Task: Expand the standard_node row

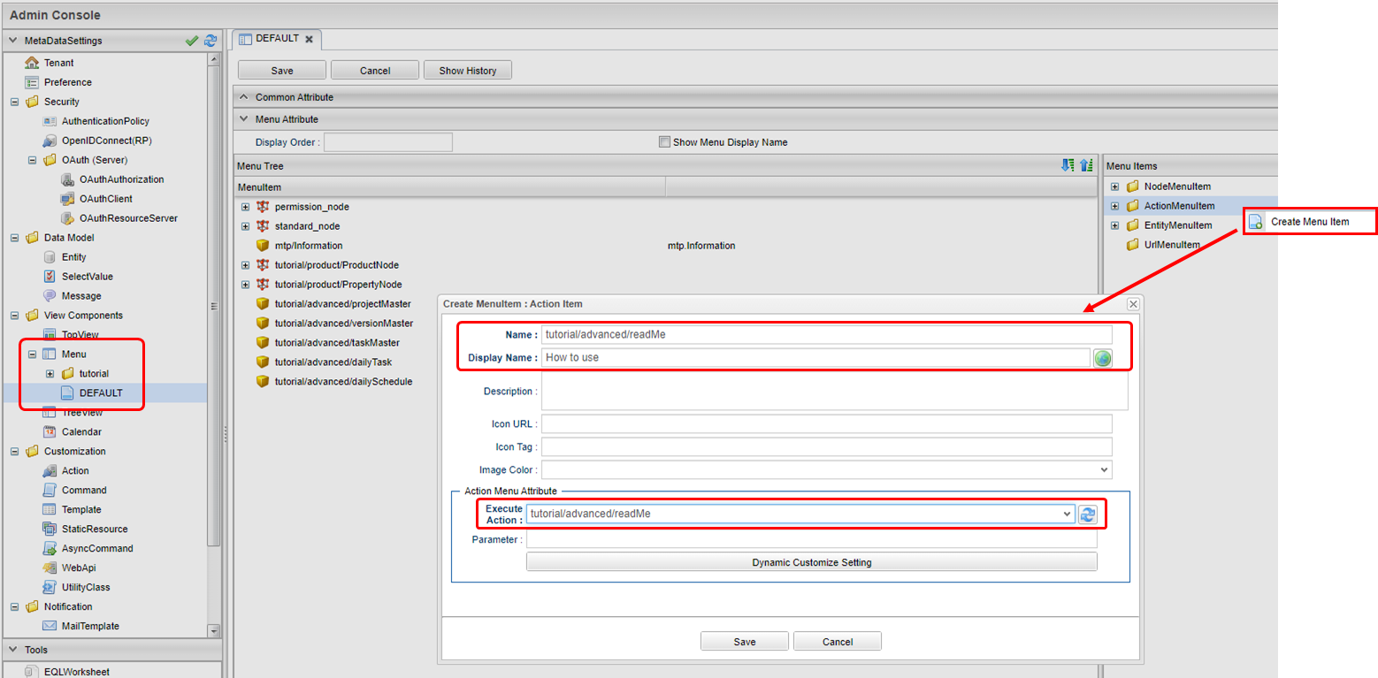Action: pos(245,226)
